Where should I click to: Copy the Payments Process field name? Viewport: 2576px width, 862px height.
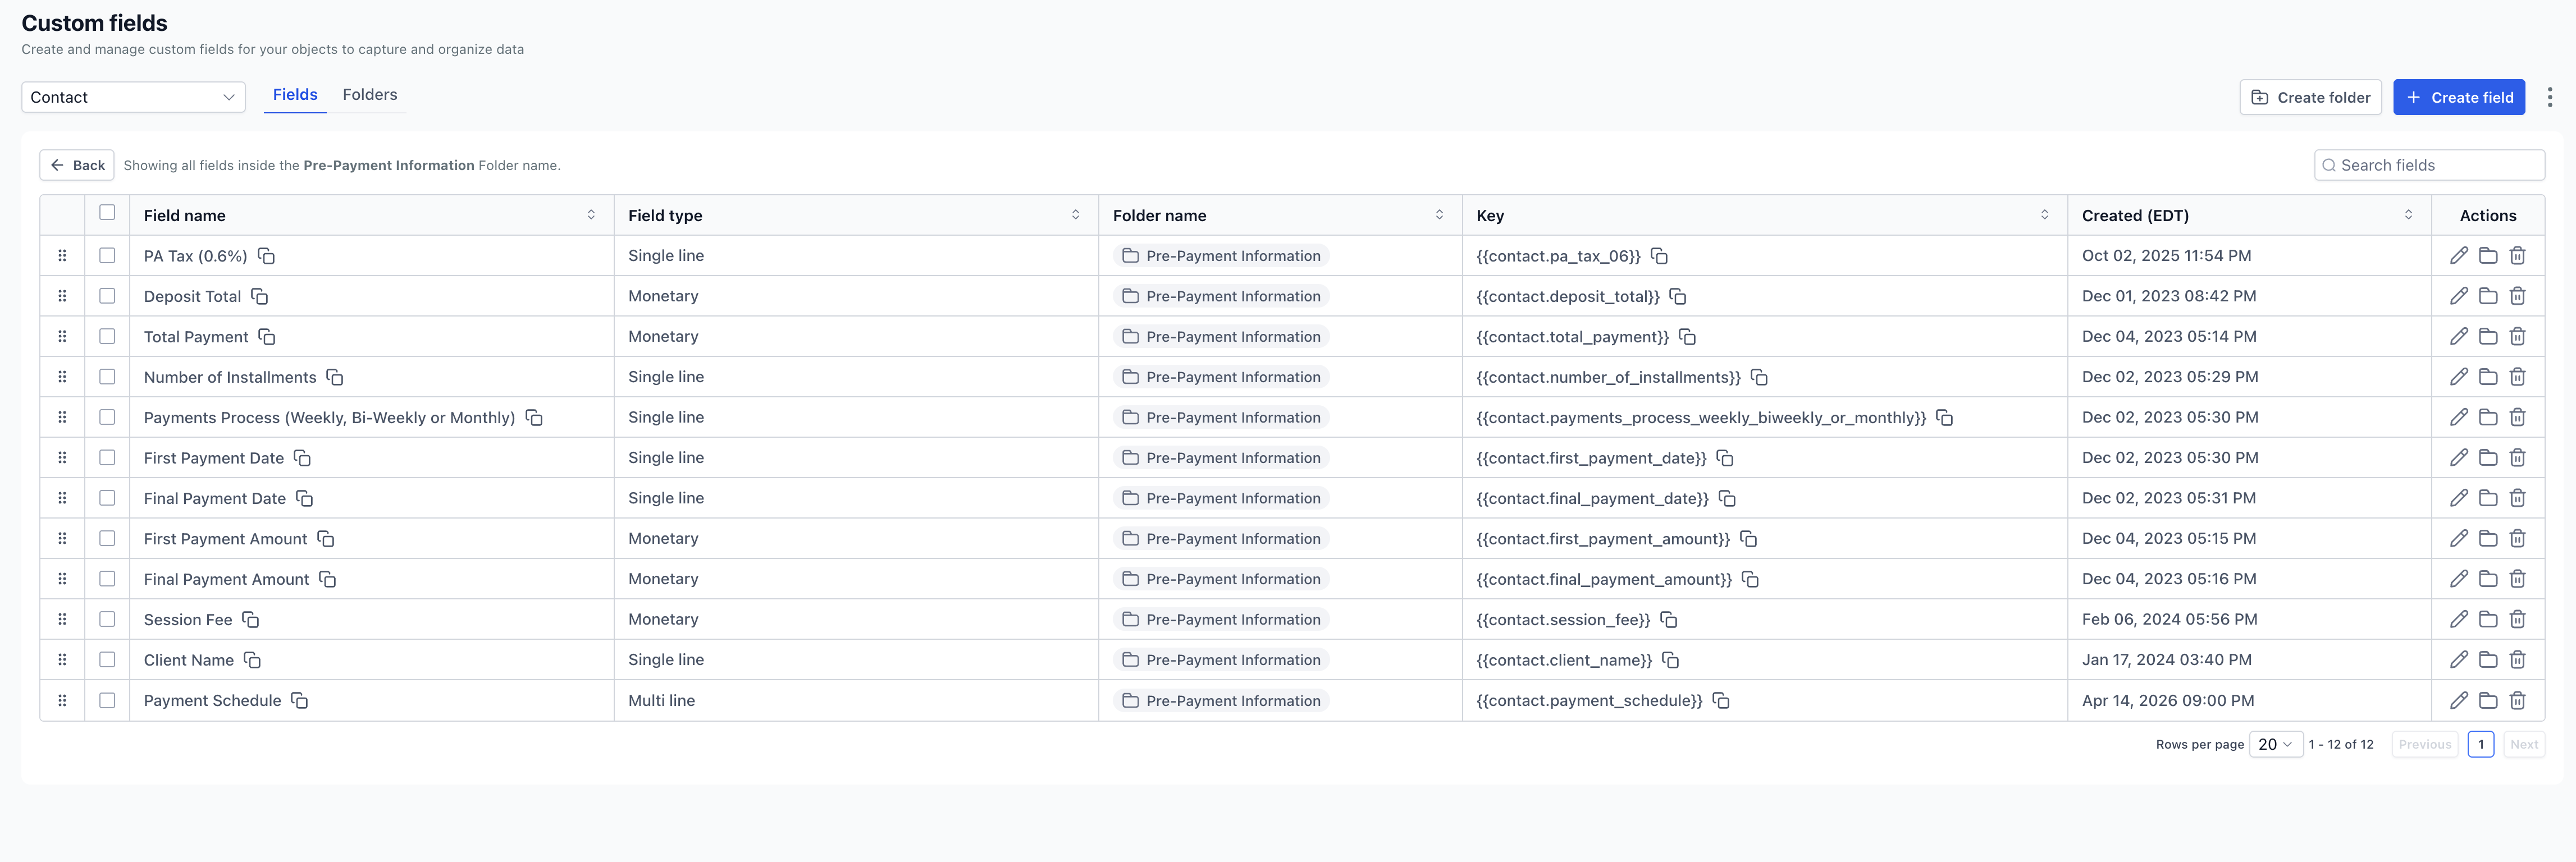point(534,418)
